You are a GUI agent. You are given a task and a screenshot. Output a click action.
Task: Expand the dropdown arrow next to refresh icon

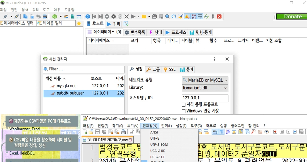[x=60, y=17]
